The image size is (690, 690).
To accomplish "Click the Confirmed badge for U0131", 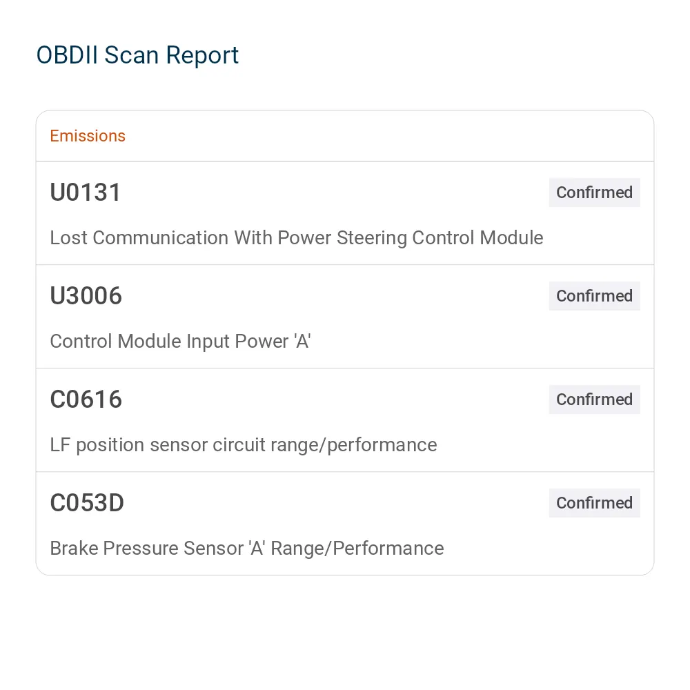I will pyautogui.click(x=594, y=193).
